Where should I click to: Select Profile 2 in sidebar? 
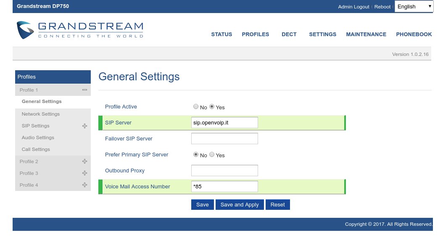click(x=29, y=161)
